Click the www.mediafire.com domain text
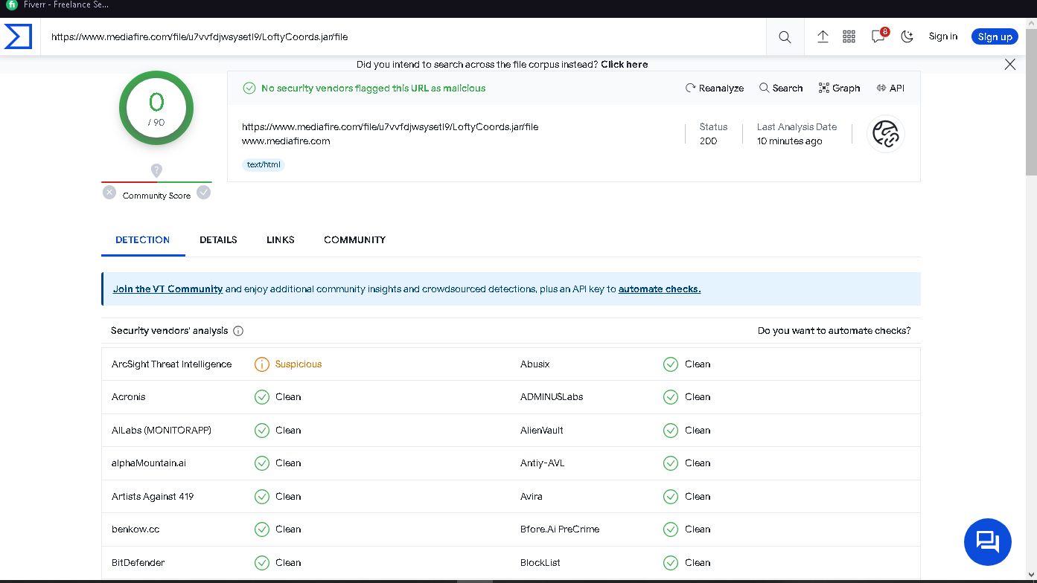This screenshot has height=583, width=1037. (286, 141)
